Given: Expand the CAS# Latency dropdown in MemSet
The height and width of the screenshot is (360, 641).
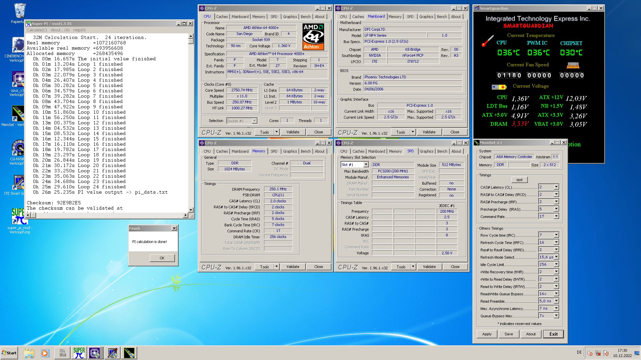Looking at the screenshot, I should pos(556,187).
